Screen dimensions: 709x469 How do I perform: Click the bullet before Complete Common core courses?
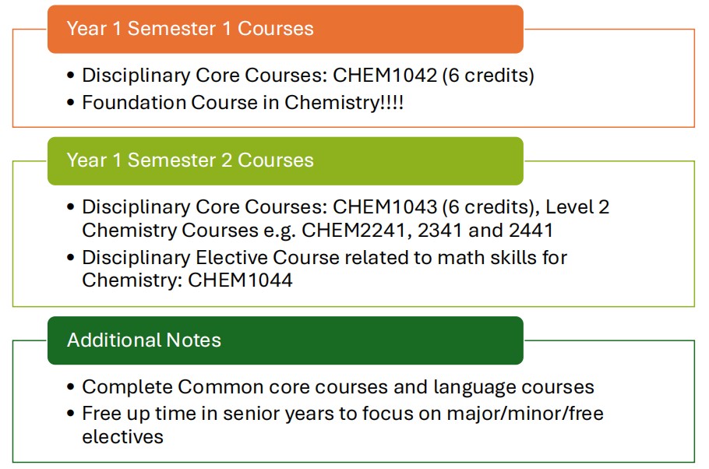(72, 388)
